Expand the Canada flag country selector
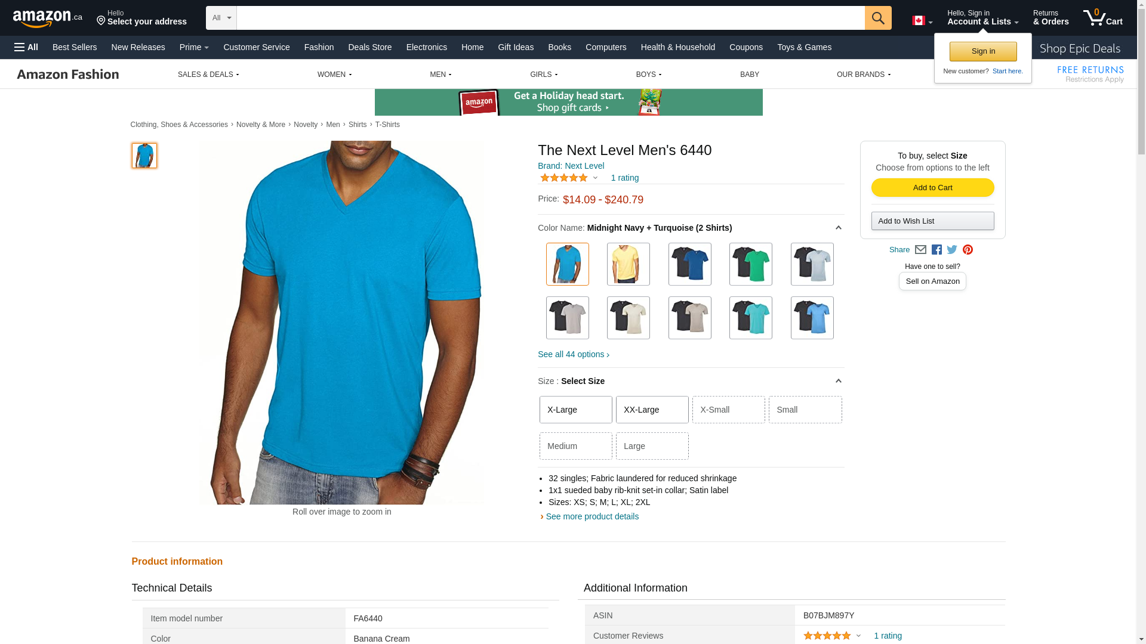Viewport: 1146px width, 644px height. pyautogui.click(x=922, y=21)
